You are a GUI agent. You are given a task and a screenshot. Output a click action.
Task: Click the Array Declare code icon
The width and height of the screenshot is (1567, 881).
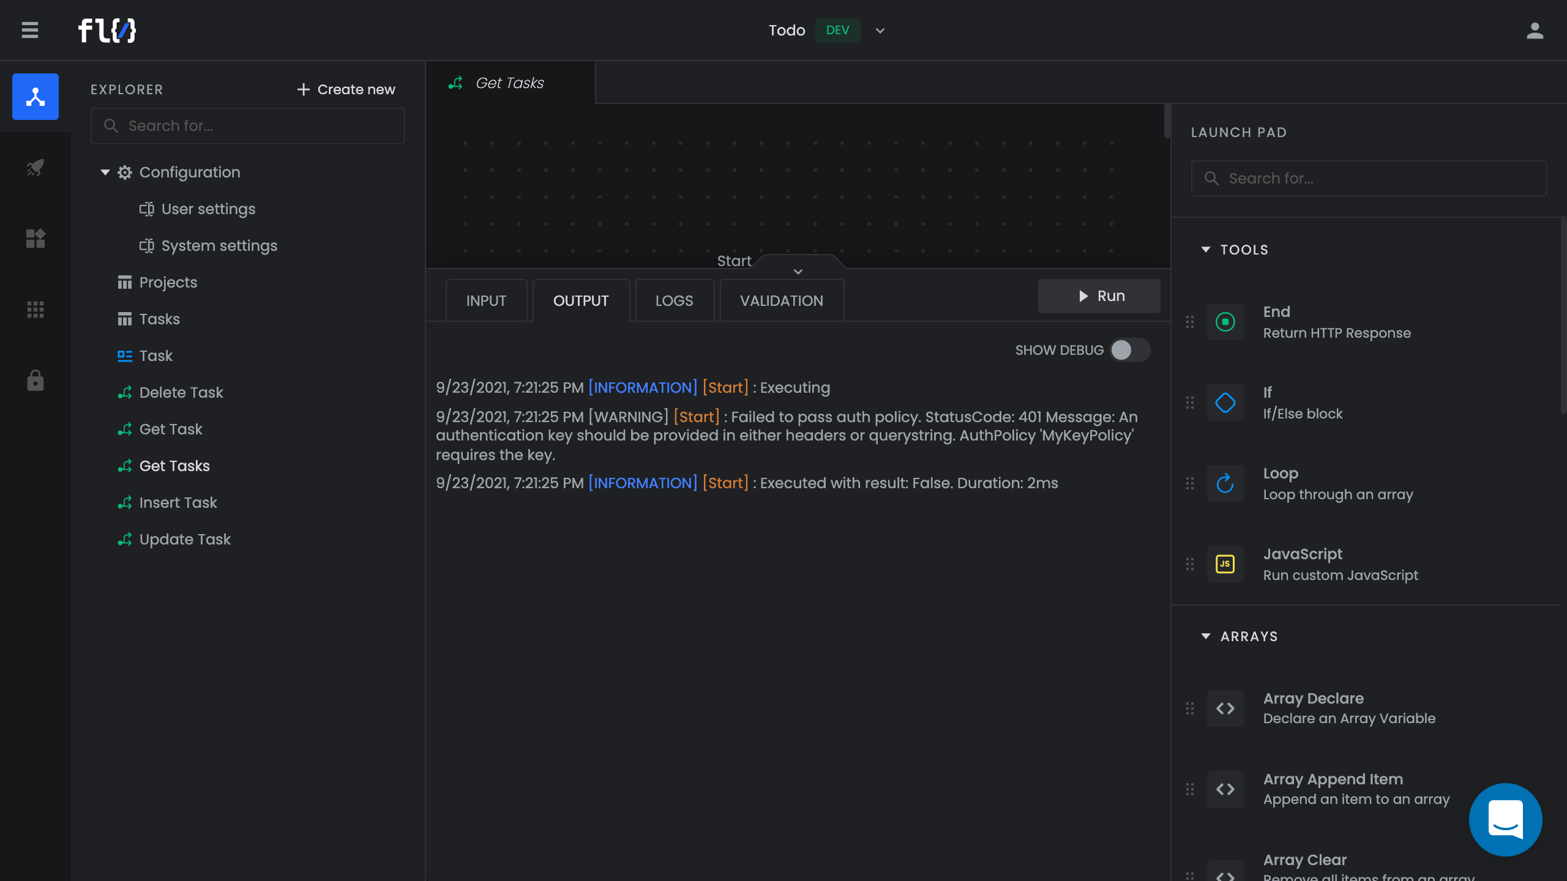point(1225,708)
